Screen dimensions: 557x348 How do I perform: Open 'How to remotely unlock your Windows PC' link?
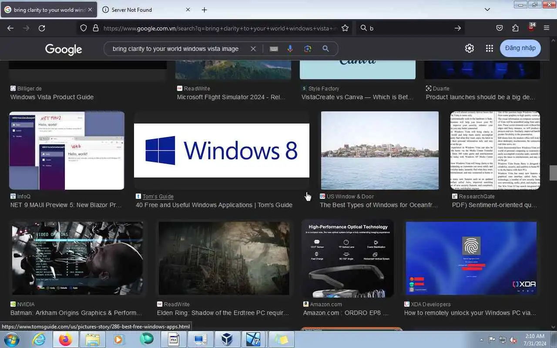(x=470, y=313)
